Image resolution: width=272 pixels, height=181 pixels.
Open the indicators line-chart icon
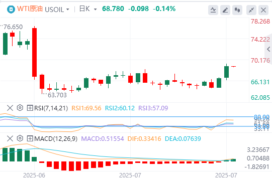click(x=213, y=10)
